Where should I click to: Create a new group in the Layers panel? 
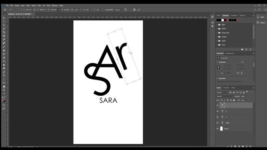coord(243,146)
